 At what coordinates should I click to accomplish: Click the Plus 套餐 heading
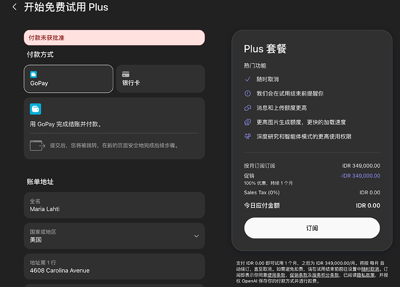(265, 49)
